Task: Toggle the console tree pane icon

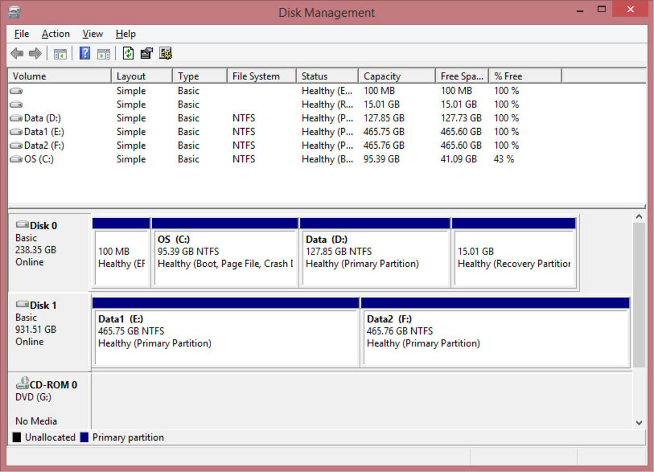Action: pos(60,54)
